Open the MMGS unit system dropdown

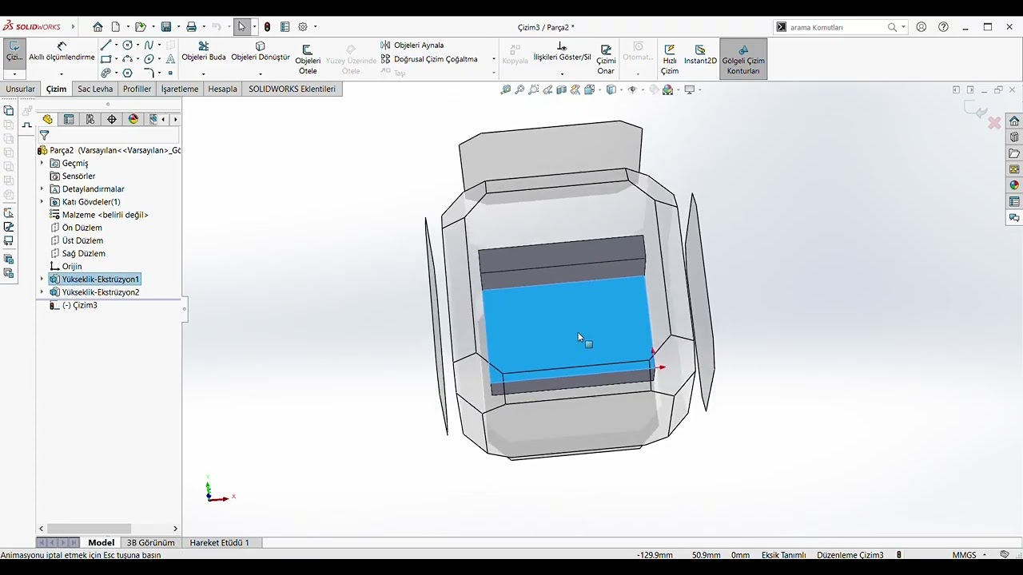985,555
